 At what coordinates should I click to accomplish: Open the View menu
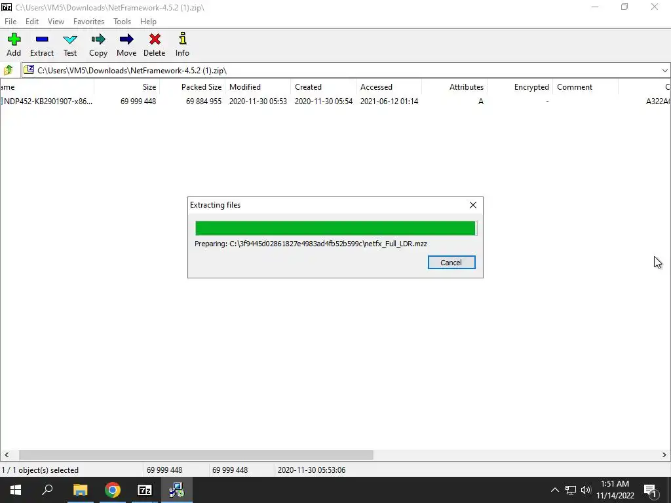pyautogui.click(x=56, y=22)
